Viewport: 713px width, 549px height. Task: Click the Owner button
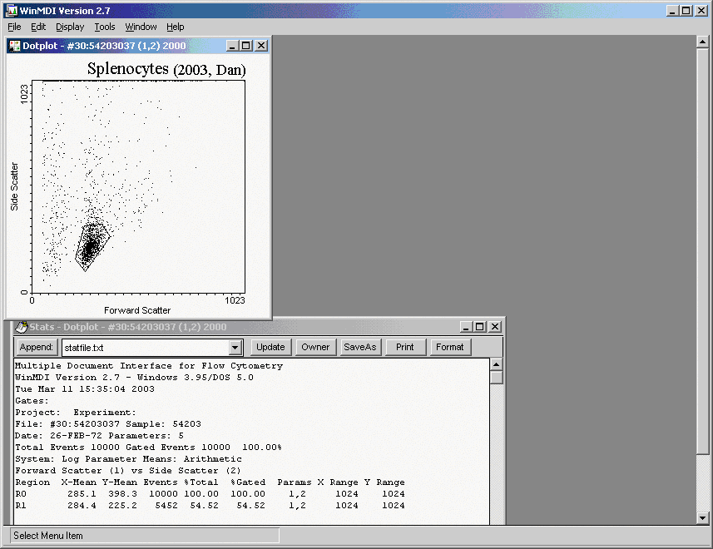pos(315,347)
